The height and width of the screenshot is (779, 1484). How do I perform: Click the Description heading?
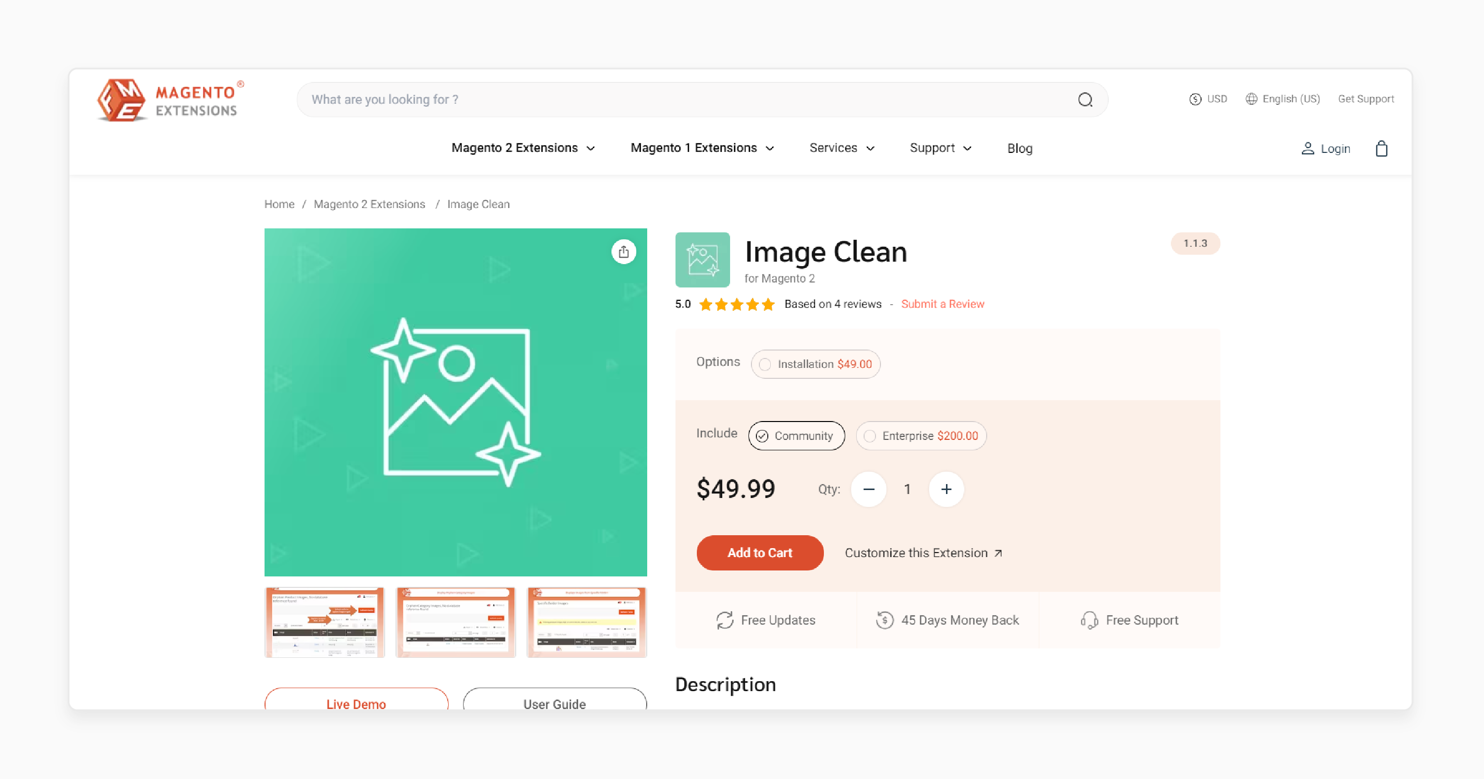[x=725, y=685]
